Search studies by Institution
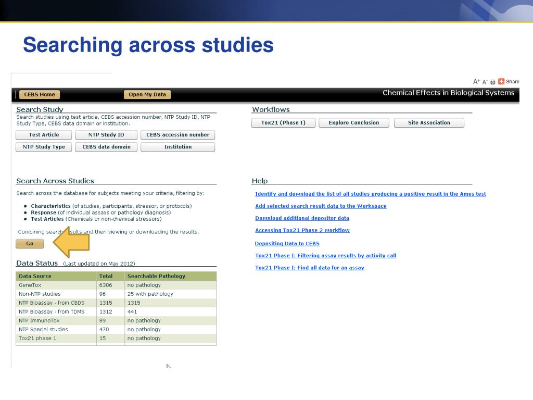This screenshot has height=400, width=533. tap(178, 147)
